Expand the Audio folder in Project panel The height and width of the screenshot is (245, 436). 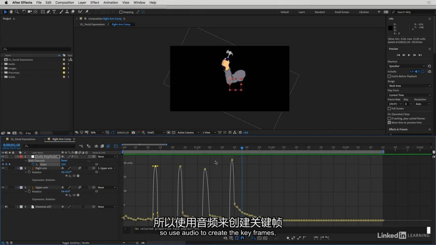point(2,64)
